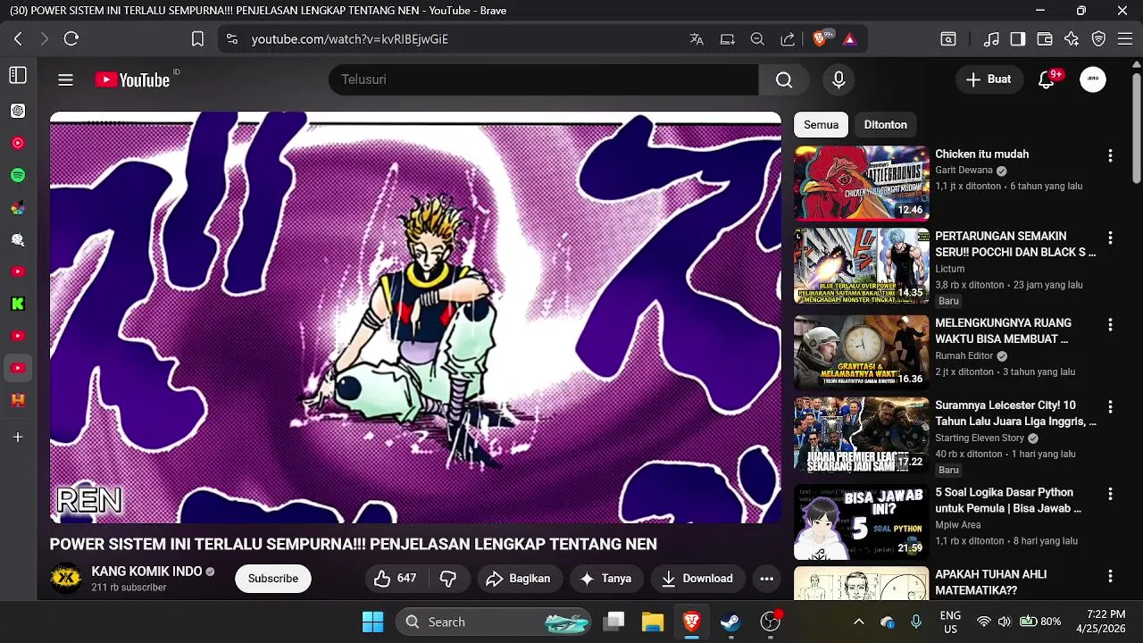Open volume control in system tray
The height and width of the screenshot is (643, 1143).
click(x=1005, y=622)
